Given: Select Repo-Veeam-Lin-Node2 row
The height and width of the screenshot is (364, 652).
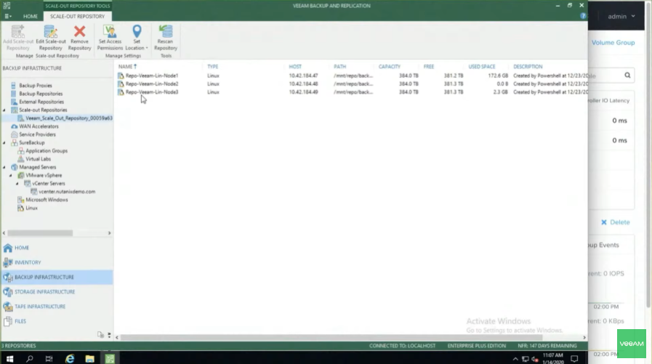Looking at the screenshot, I should coord(351,84).
